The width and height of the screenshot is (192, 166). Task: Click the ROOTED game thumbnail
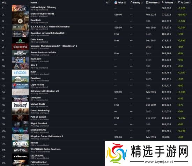pyautogui.click(x=20, y=144)
